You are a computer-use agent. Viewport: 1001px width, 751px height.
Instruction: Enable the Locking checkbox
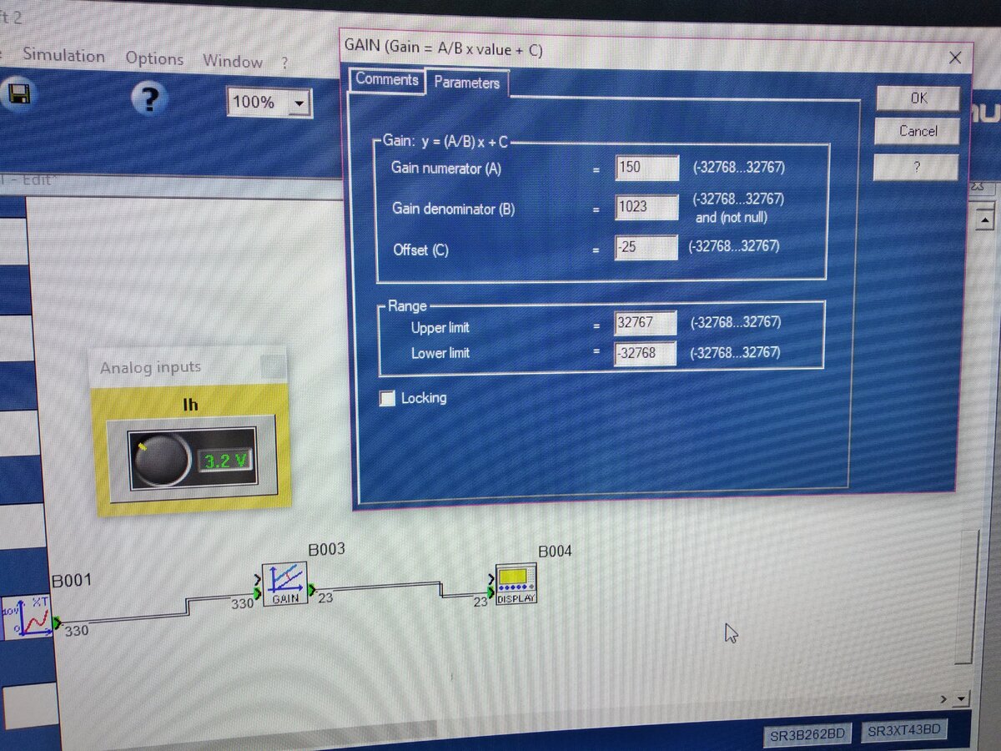387,399
